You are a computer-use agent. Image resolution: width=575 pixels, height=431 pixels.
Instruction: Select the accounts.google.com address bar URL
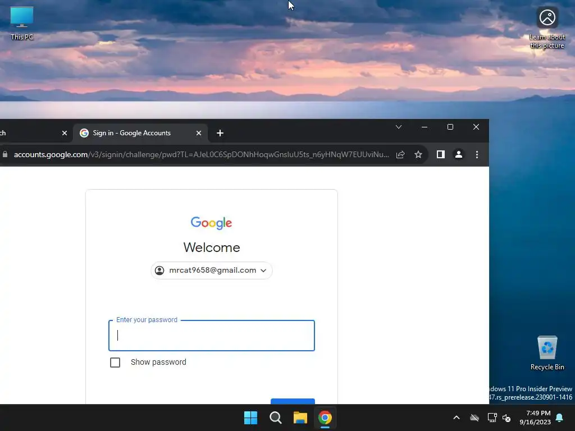(x=202, y=154)
